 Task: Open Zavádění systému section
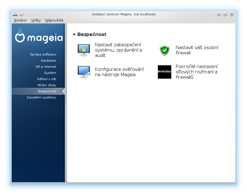(x=41, y=97)
